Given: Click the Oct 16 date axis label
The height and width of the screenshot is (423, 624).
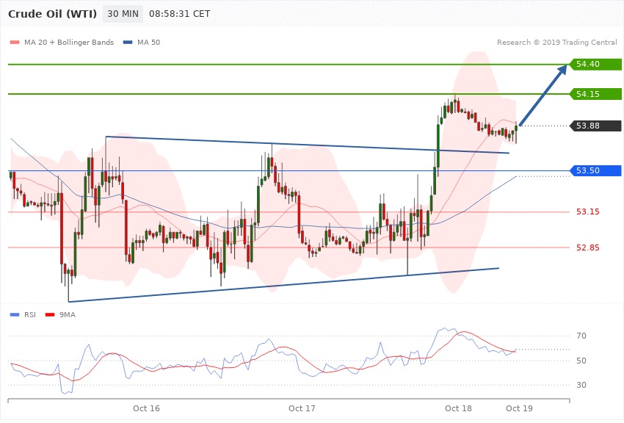Looking at the screenshot, I should (146, 408).
